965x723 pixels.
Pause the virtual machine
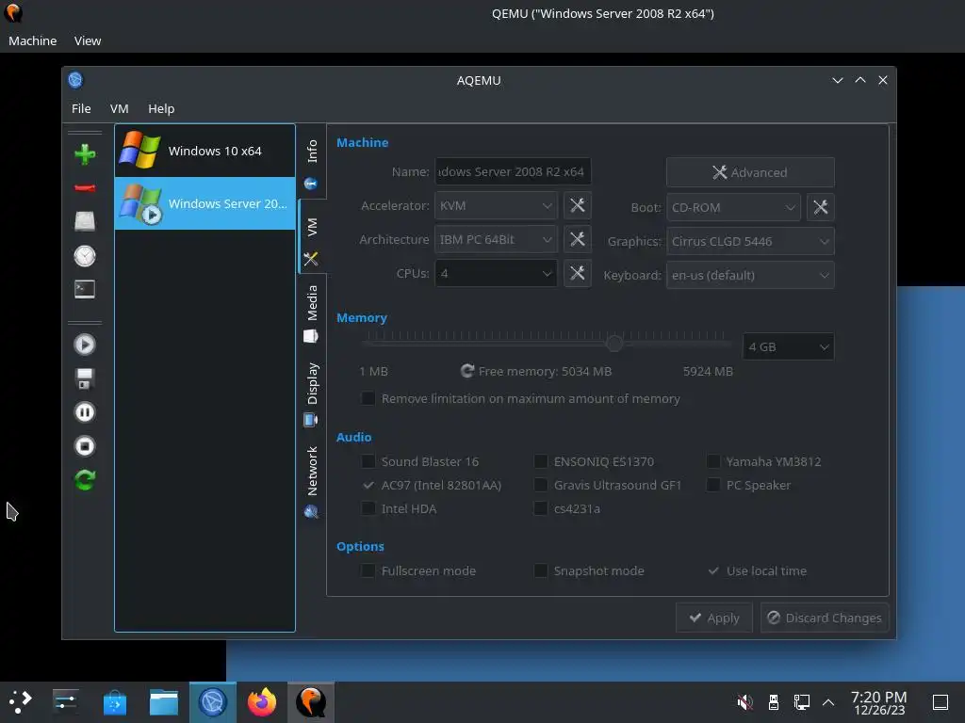pos(85,412)
